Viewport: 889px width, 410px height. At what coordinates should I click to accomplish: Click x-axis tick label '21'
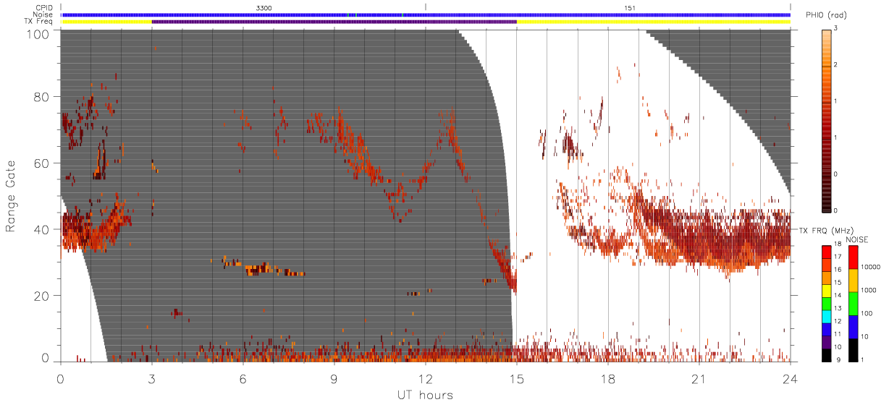coord(699,378)
